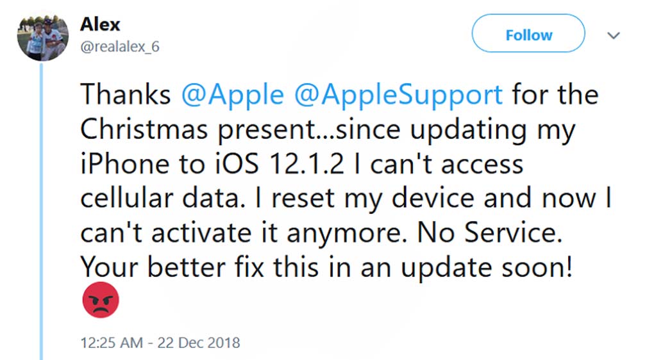This screenshot has height=360, width=654.
Task: Click the word Thanks in tweet
Action: [x=126, y=95]
